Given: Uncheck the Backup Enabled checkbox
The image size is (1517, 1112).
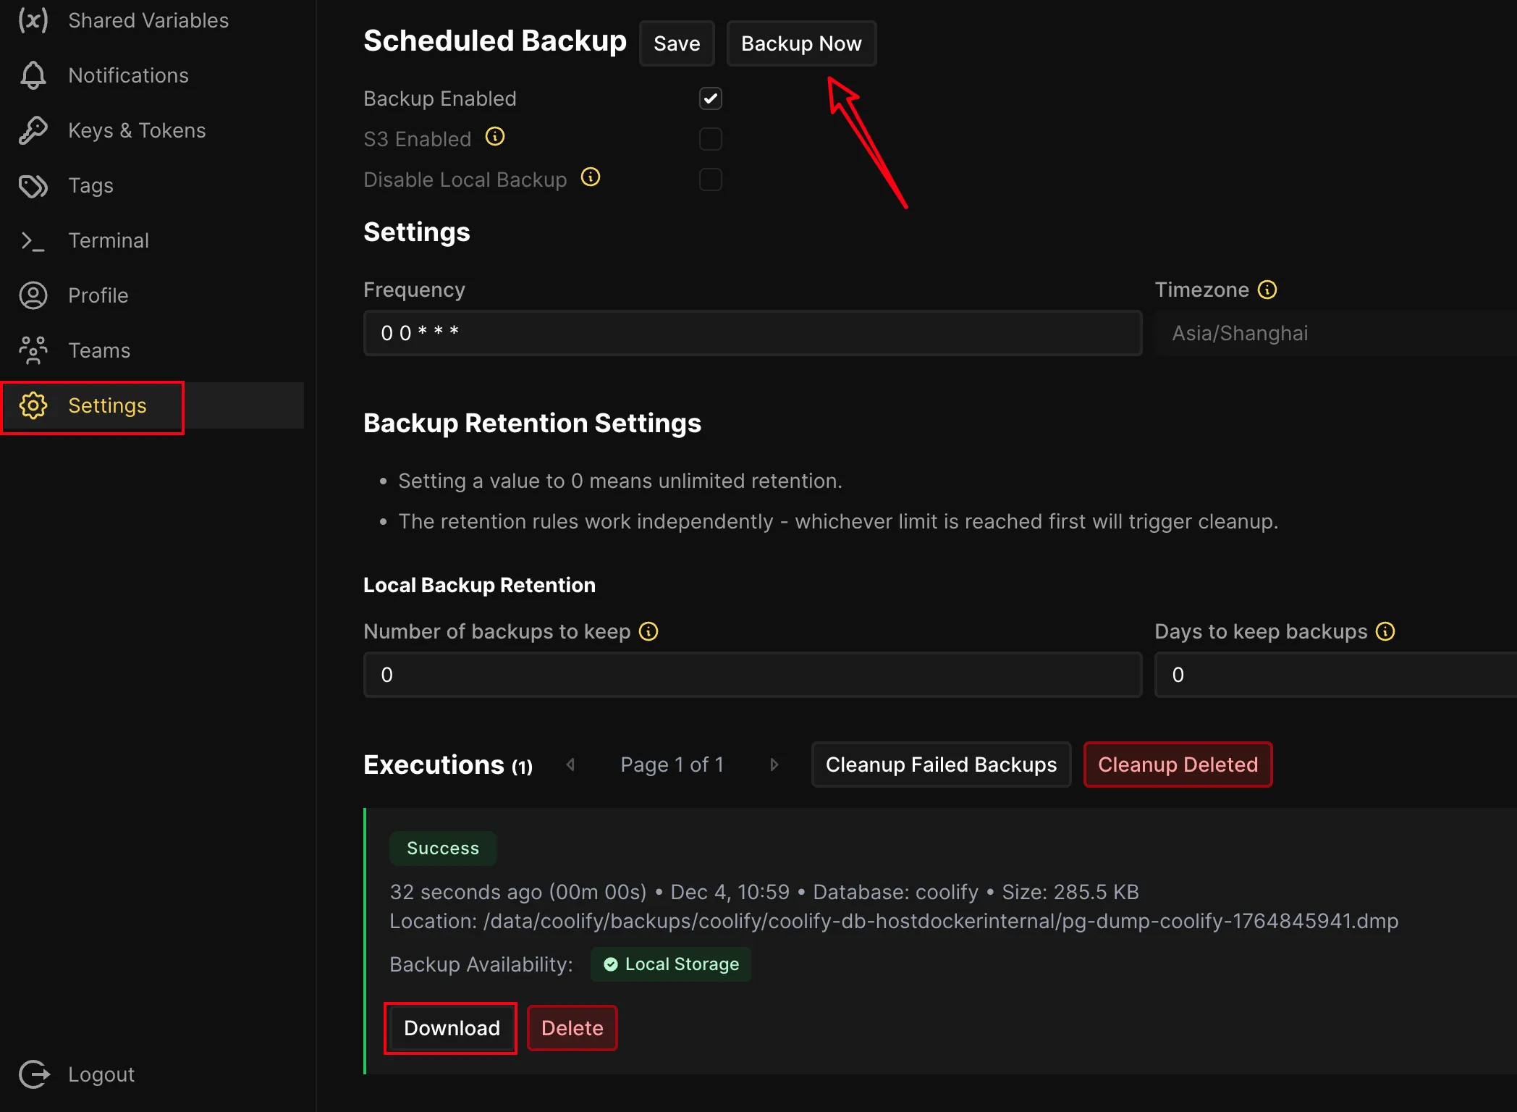Looking at the screenshot, I should [x=710, y=98].
